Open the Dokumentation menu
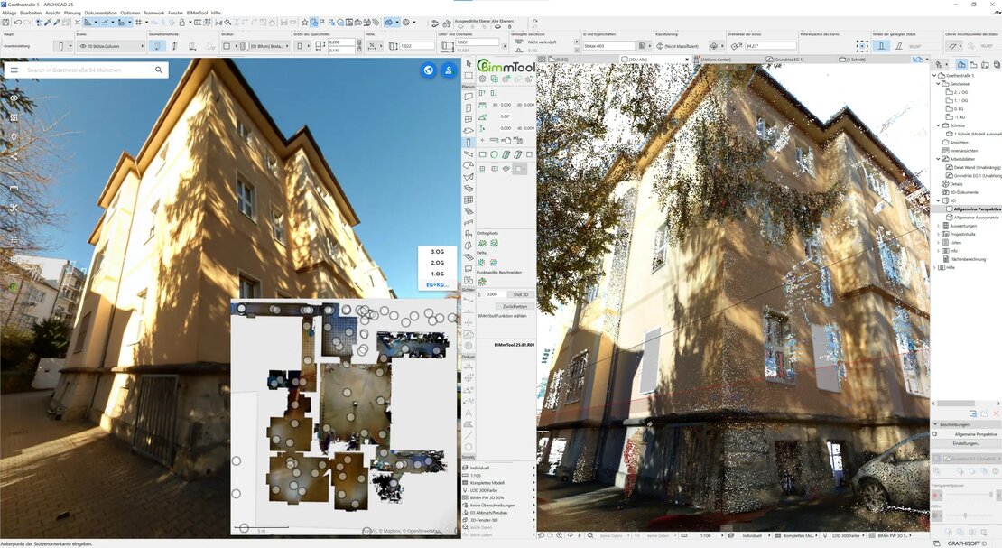Image resolution: width=1002 pixels, height=548 pixels. (x=100, y=13)
